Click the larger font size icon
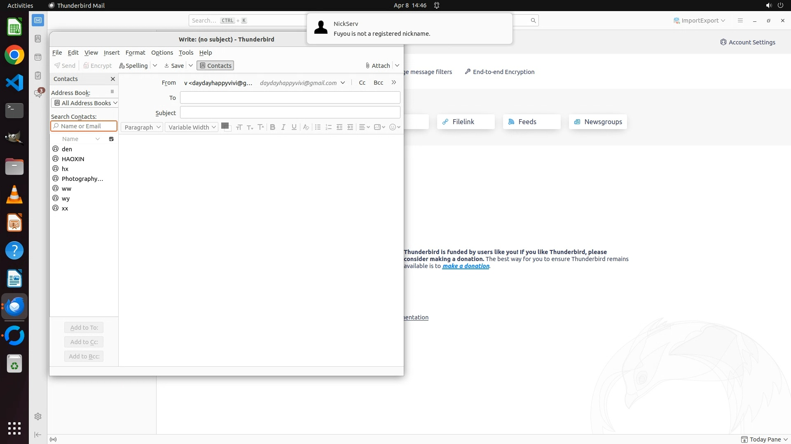 260,127
